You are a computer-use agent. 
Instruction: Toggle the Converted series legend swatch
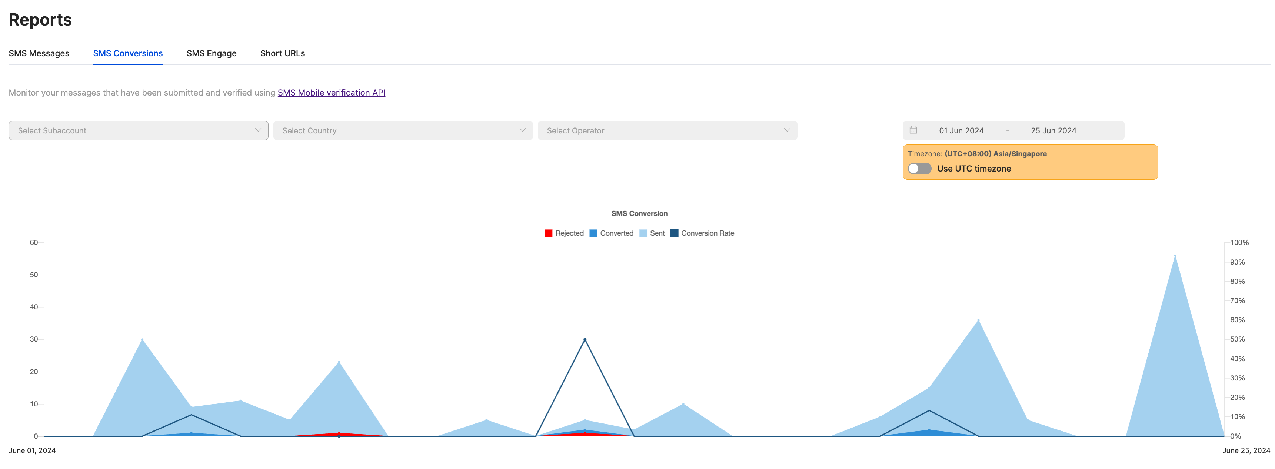[x=593, y=233]
